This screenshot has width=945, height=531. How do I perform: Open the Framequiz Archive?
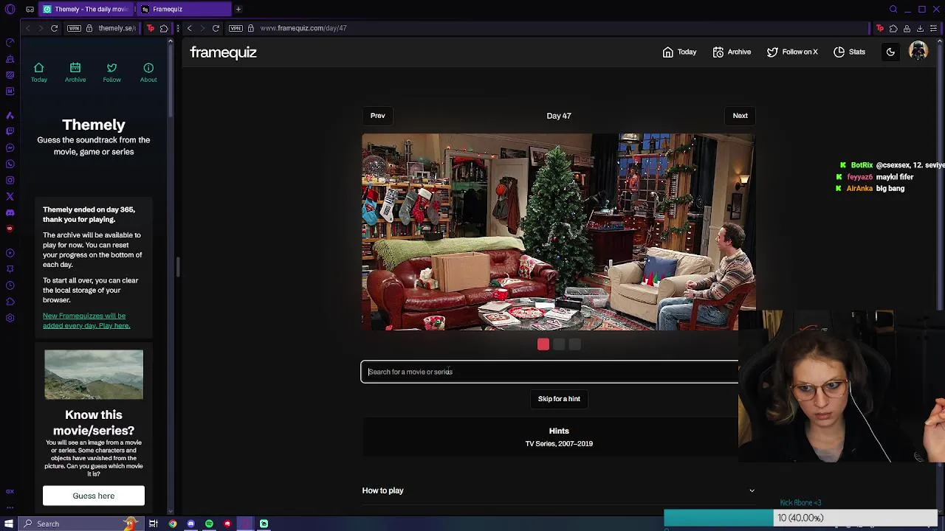[732, 52]
